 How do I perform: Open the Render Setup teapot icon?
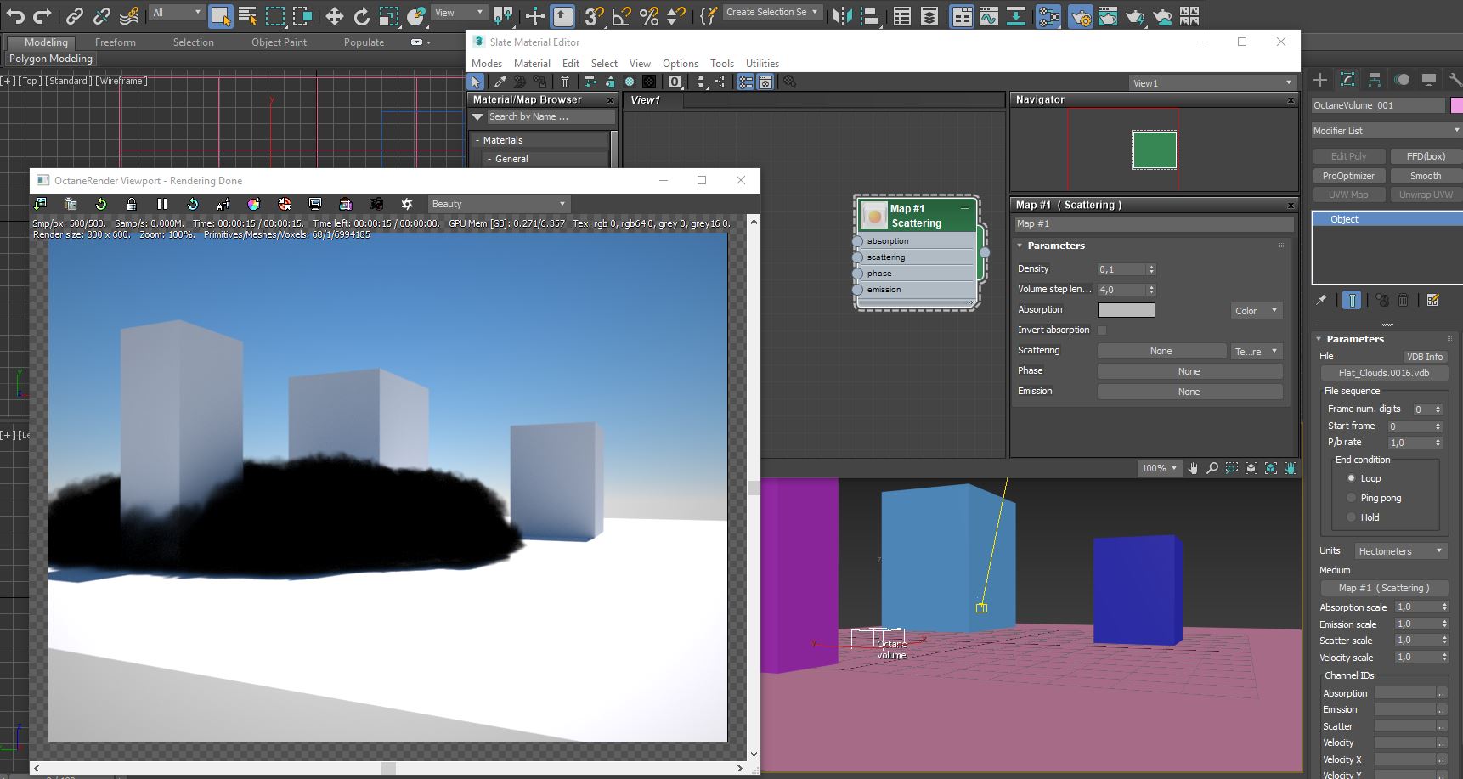(1081, 15)
